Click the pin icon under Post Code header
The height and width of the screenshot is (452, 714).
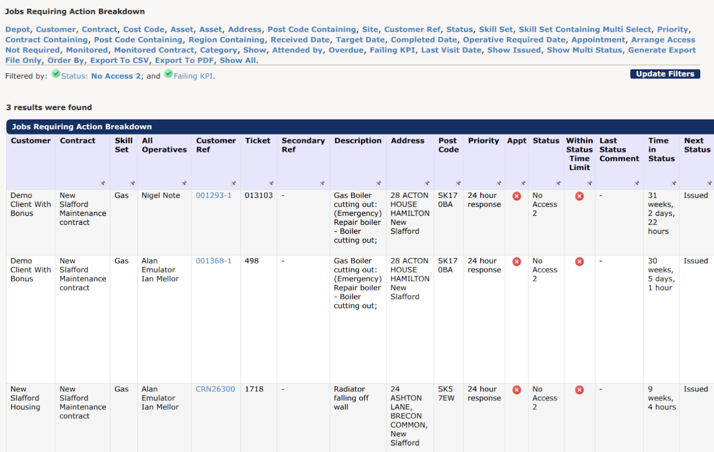458,183
